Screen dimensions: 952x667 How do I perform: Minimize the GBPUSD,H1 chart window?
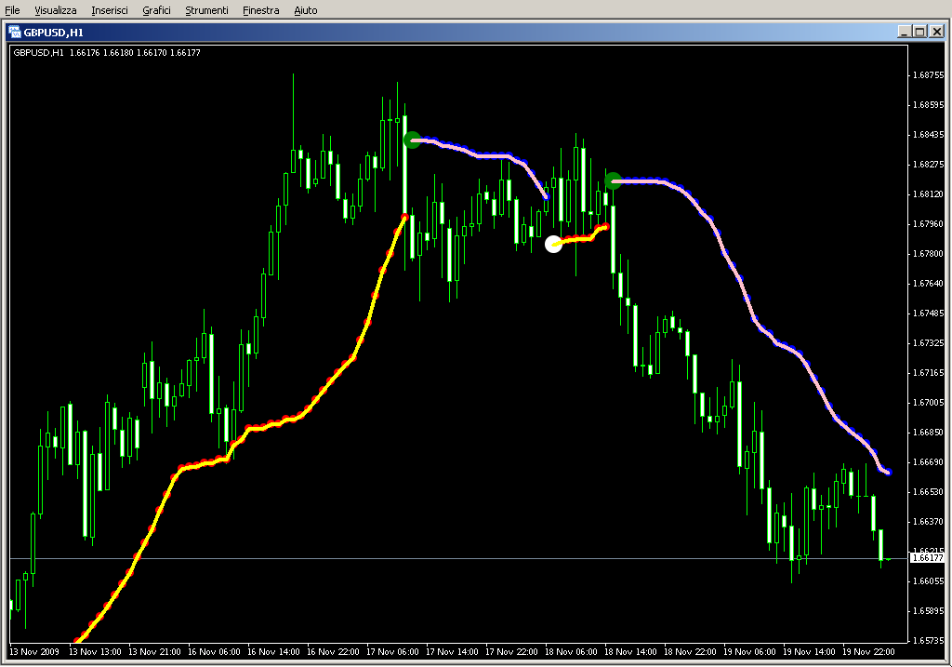point(904,32)
